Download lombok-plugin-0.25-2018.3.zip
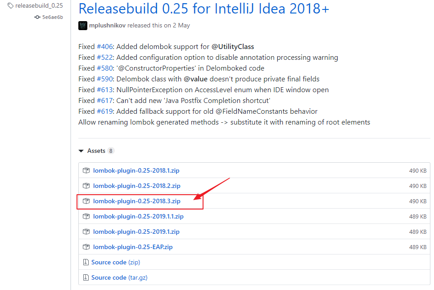 137,201
